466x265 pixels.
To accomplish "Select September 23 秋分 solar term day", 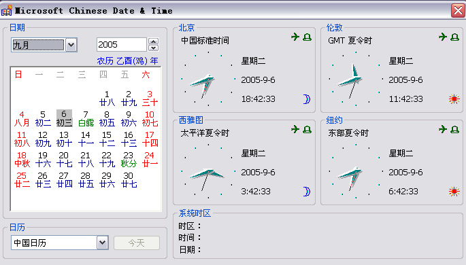I will pyautogui.click(x=129, y=160).
